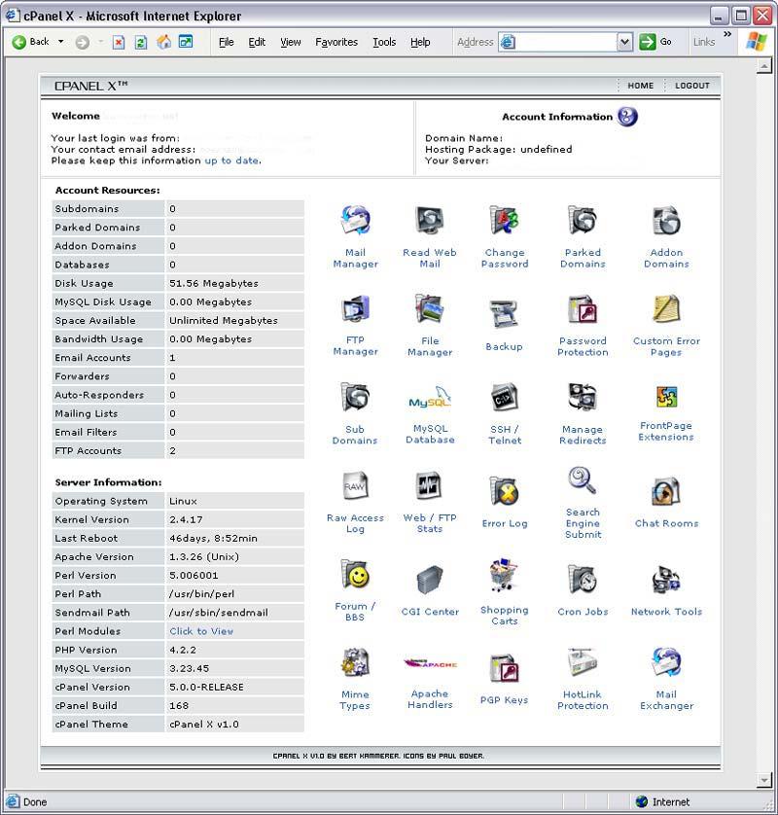The height and width of the screenshot is (815, 778).
Task: Click the Apache Handlers icon
Action: [430, 665]
